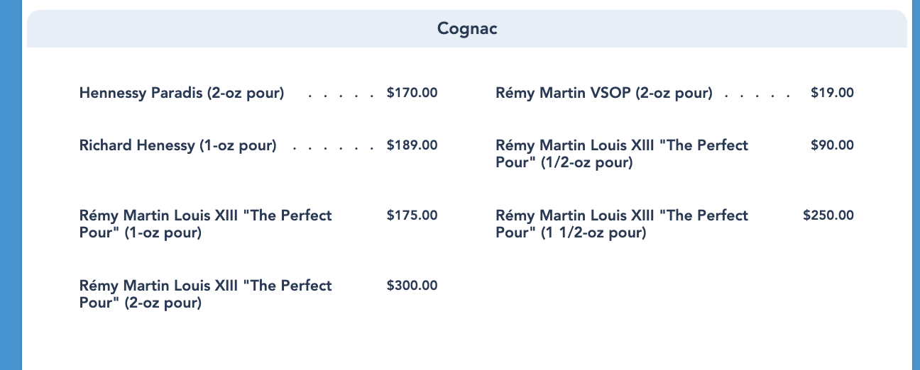Click the $189.00 price

click(412, 146)
